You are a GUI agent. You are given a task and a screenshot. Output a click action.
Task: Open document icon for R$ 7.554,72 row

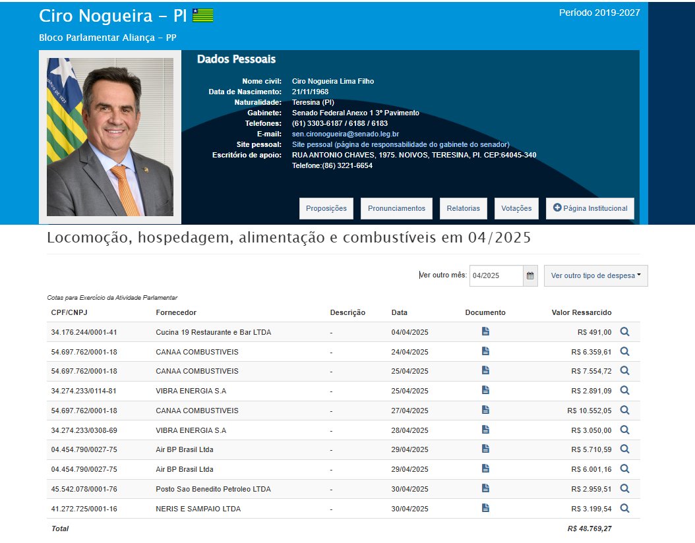tap(485, 370)
